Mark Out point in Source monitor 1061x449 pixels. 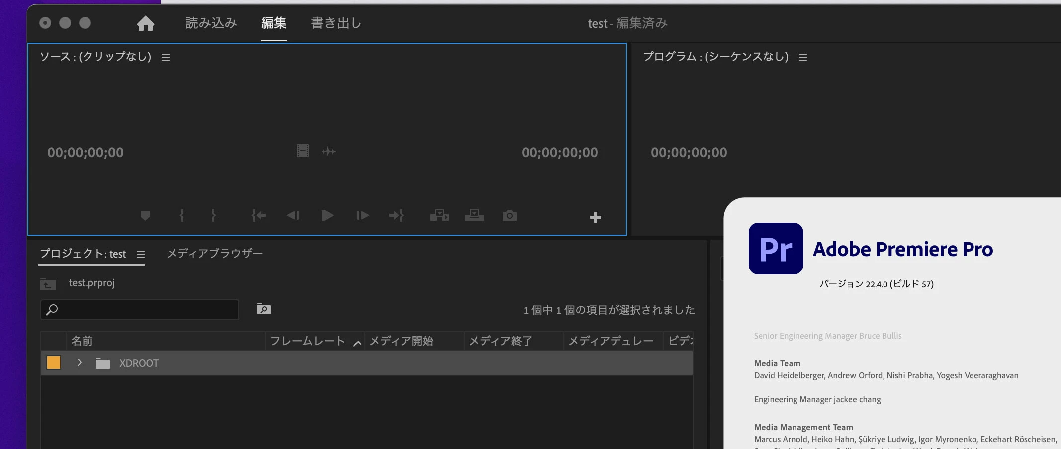coord(213,215)
